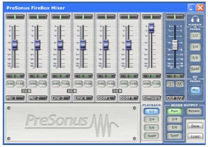Click the M mute button on Out 1/2
This screenshot has width=208, height=147.
[179, 84]
